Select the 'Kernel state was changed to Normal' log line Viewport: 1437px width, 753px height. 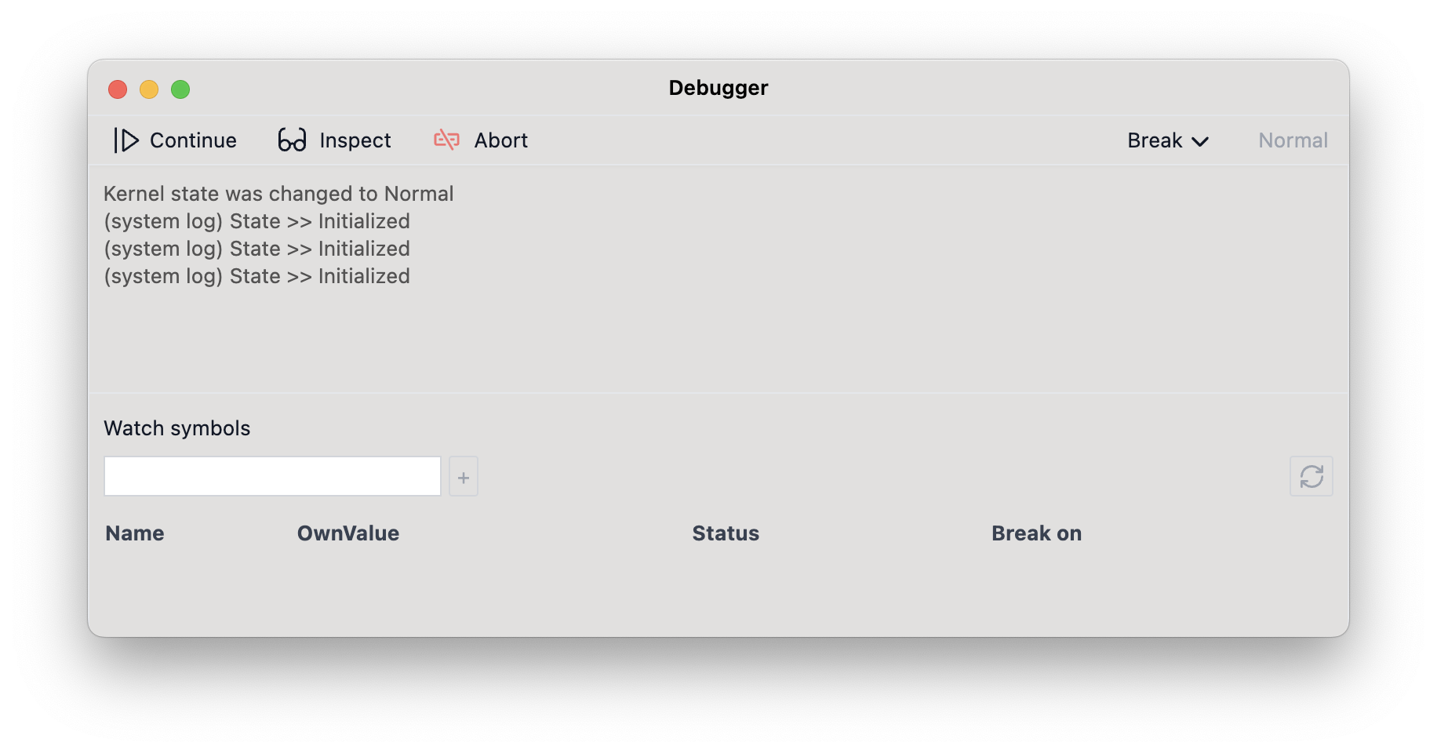tap(278, 194)
